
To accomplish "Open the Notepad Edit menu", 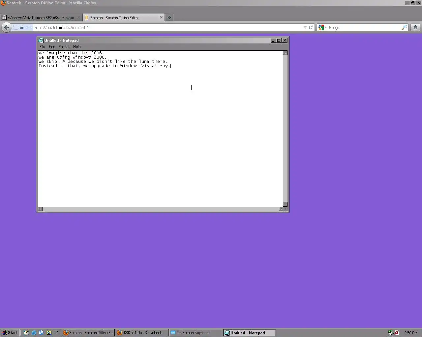I will click(52, 47).
